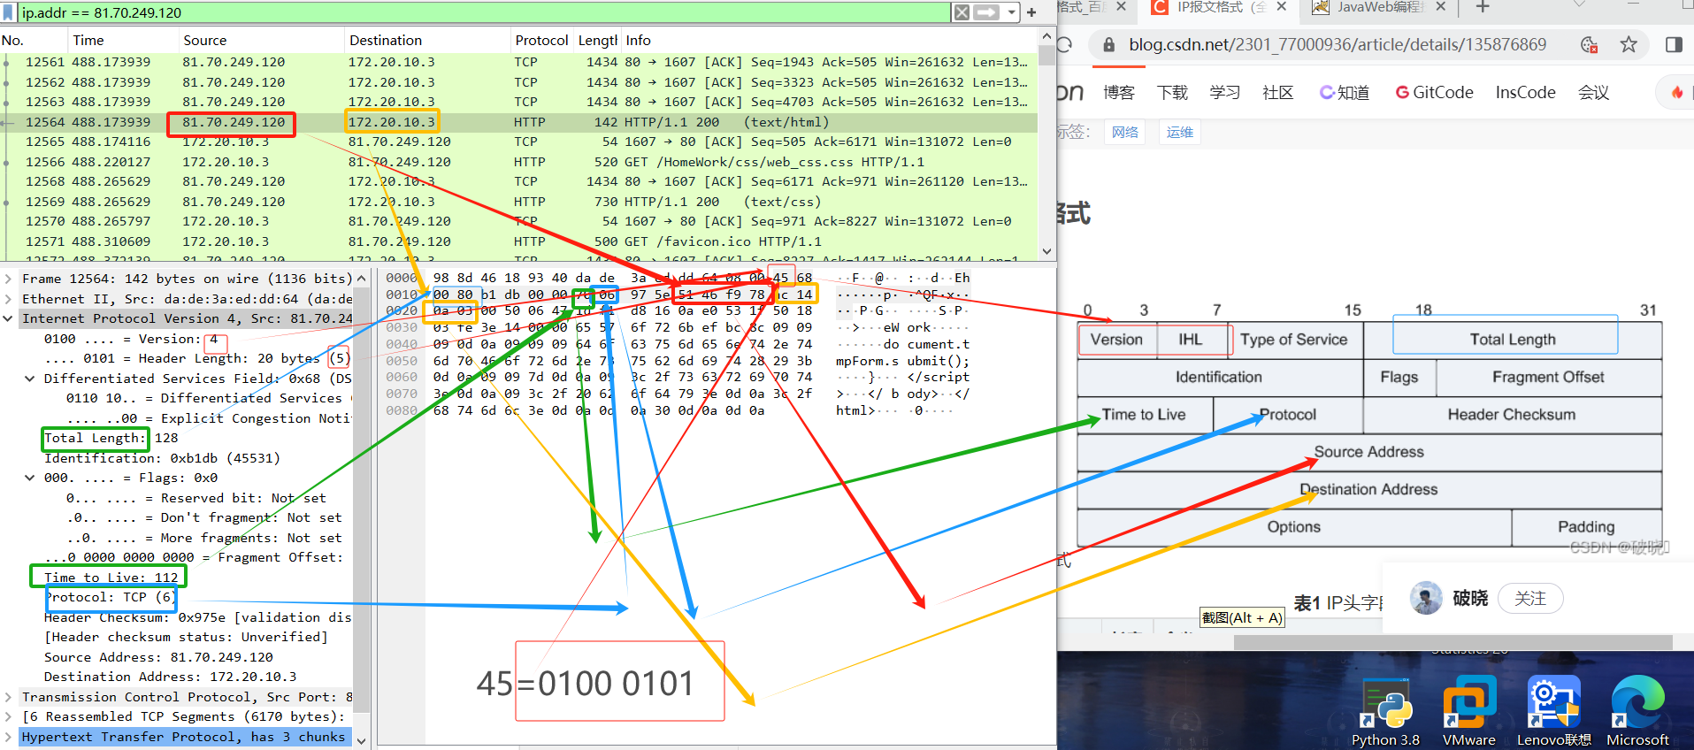Image resolution: width=1694 pixels, height=750 pixels.
Task: Close the JavaWeb编程 tab
Action: pyautogui.click(x=1441, y=7)
